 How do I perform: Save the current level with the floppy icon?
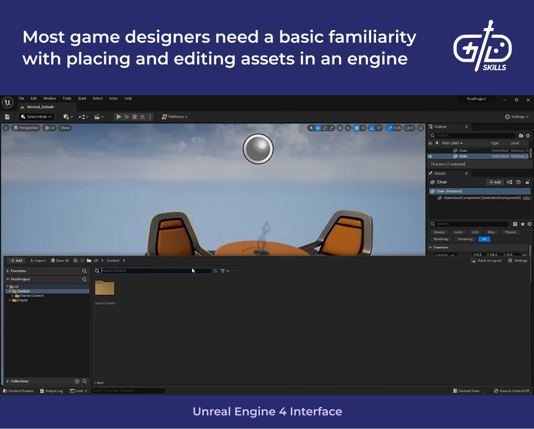pyautogui.click(x=7, y=117)
